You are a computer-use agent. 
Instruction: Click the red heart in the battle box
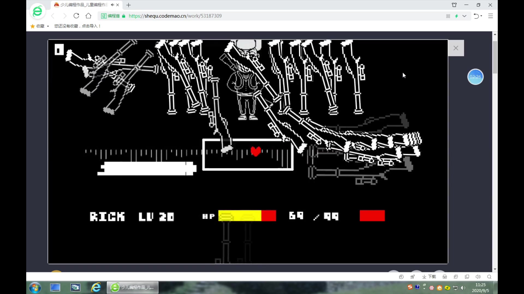coord(256,151)
